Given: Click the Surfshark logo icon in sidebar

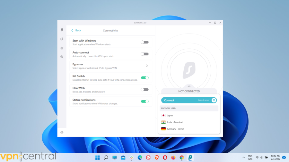Looking at the screenshot, I should pos(62,30).
